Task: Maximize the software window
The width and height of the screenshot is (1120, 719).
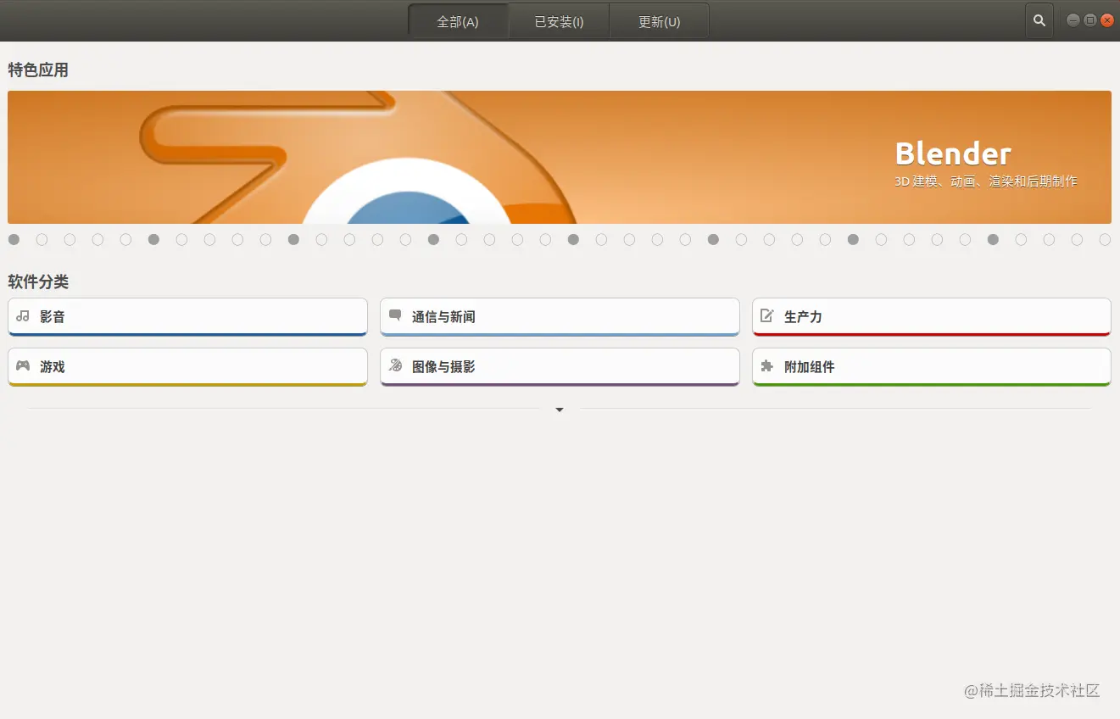Action: (x=1090, y=20)
